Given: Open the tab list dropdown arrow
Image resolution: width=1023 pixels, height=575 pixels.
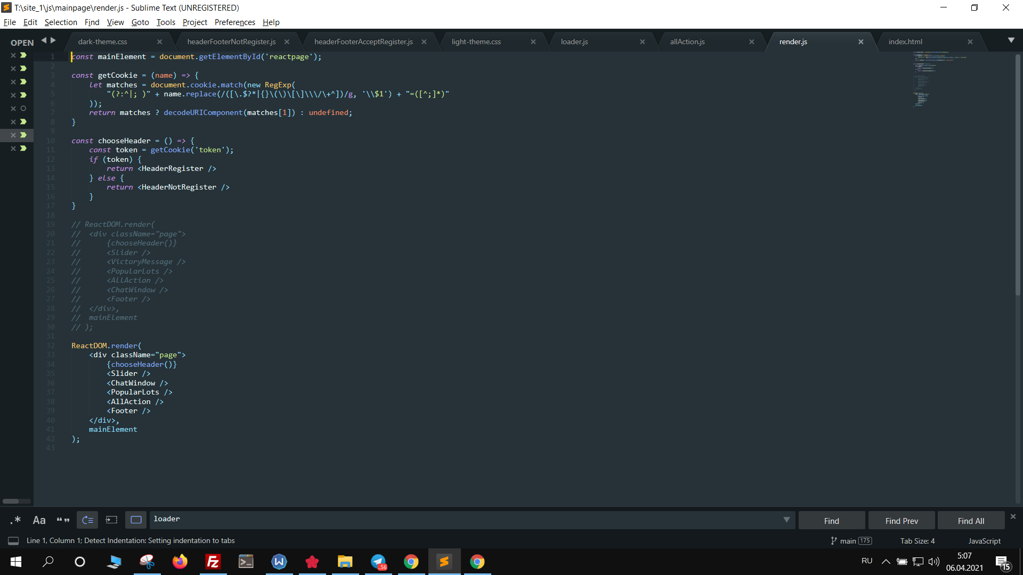Looking at the screenshot, I should click(x=1011, y=40).
